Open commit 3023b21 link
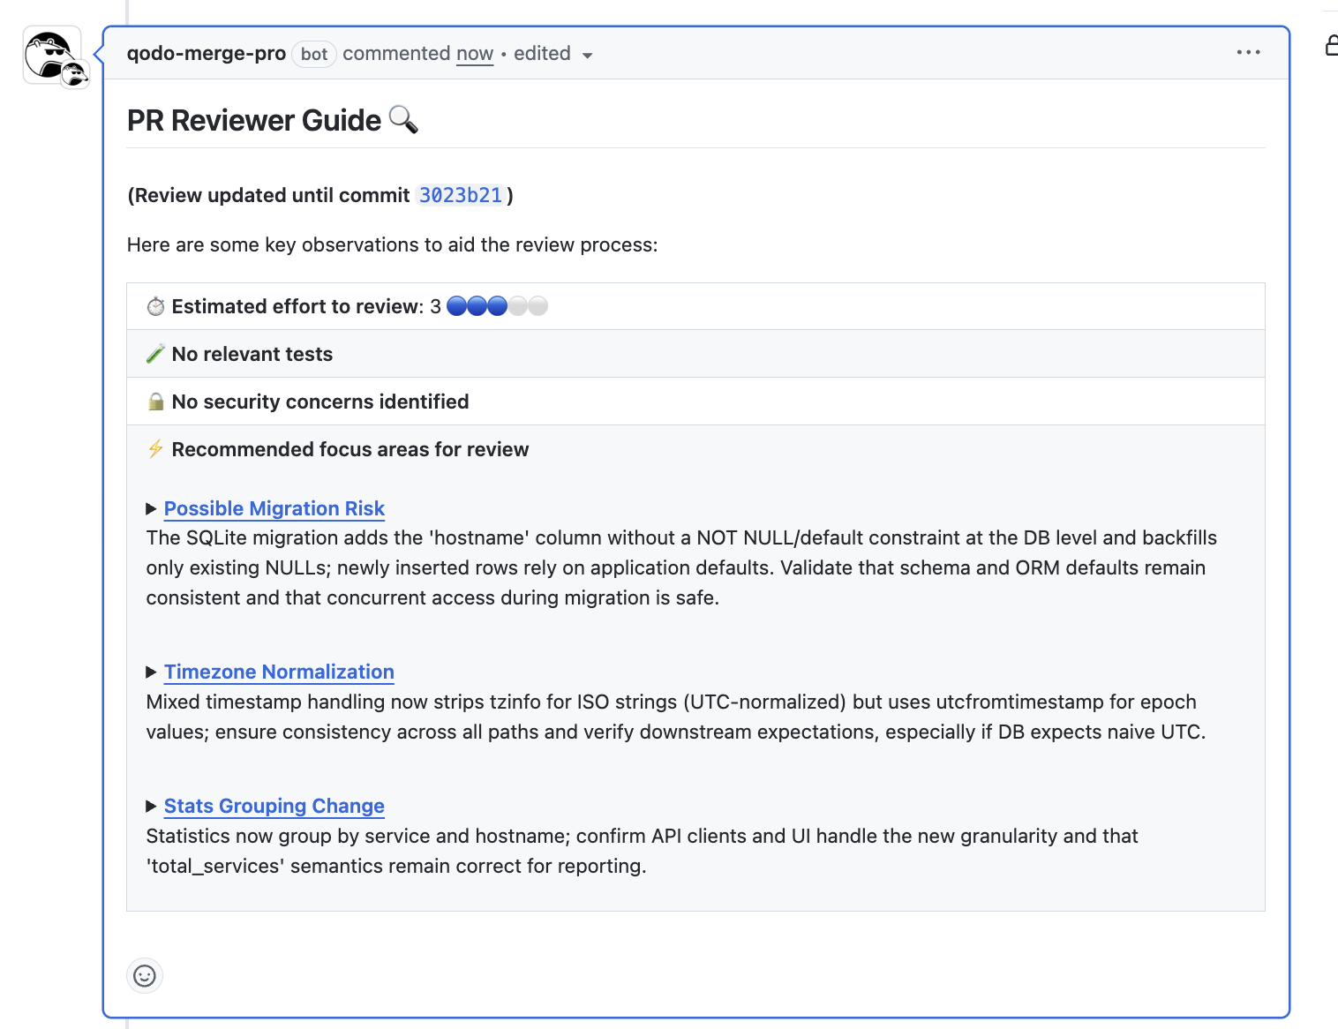 (x=461, y=195)
